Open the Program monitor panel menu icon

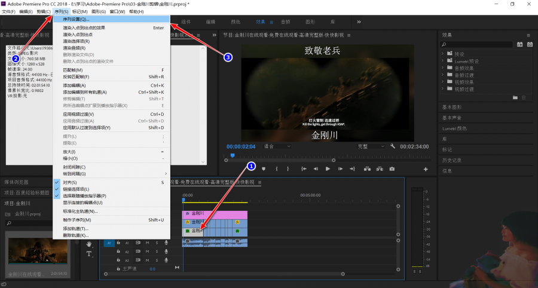point(349,35)
